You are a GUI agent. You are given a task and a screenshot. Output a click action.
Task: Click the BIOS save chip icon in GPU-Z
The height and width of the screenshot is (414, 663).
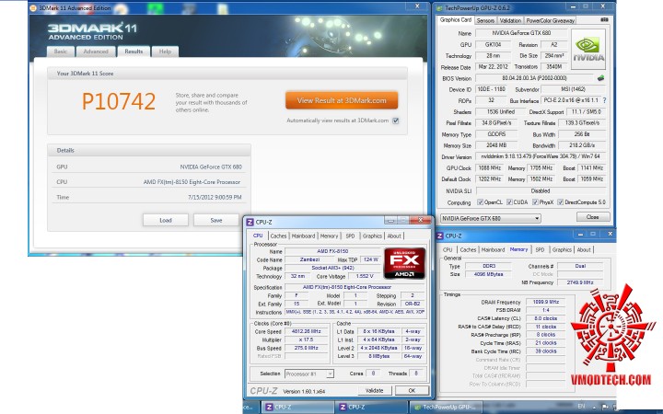(x=600, y=78)
